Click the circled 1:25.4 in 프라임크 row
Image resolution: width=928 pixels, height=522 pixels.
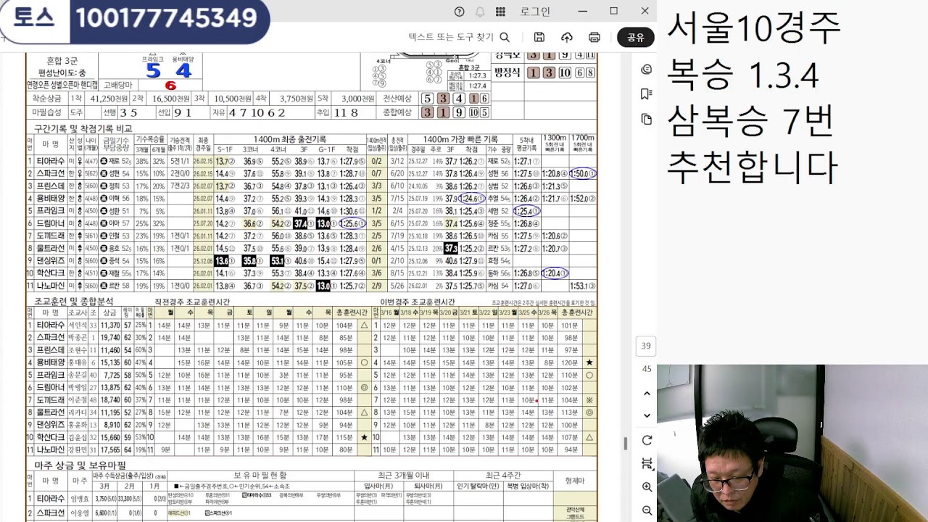[x=527, y=211]
